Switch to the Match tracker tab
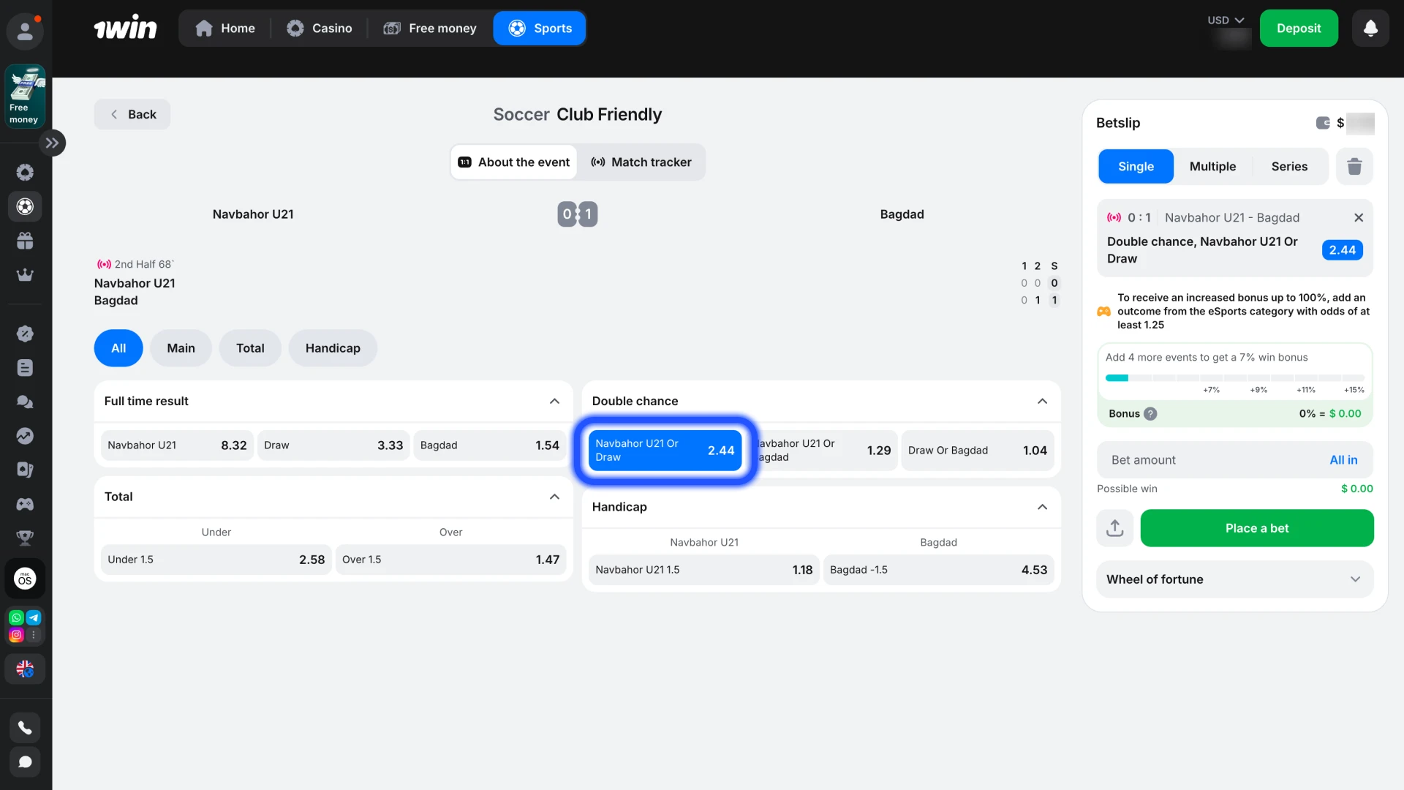Screen dimensions: 1404x790 tap(641, 162)
